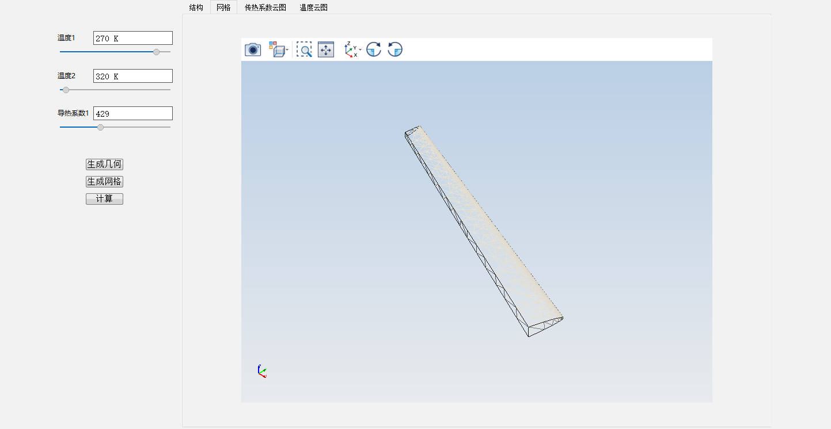Image resolution: width=831 pixels, height=429 pixels.
Task: Switch to the 结构 tab
Action: [196, 7]
